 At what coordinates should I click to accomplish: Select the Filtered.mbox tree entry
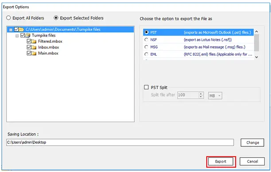[50, 41]
